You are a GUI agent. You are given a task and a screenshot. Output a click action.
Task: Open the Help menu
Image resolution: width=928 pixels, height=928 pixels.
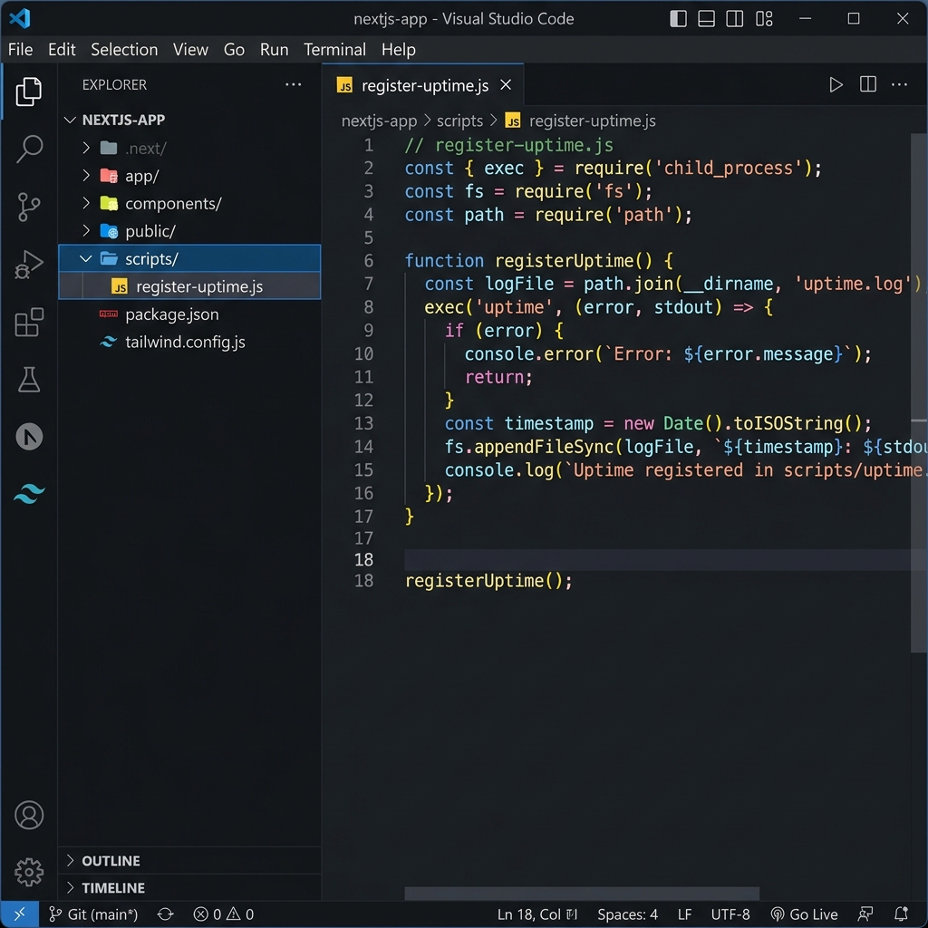click(399, 50)
